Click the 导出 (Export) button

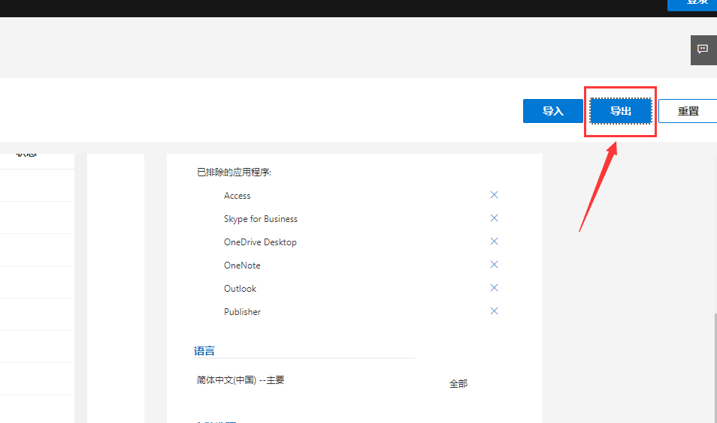pos(621,111)
